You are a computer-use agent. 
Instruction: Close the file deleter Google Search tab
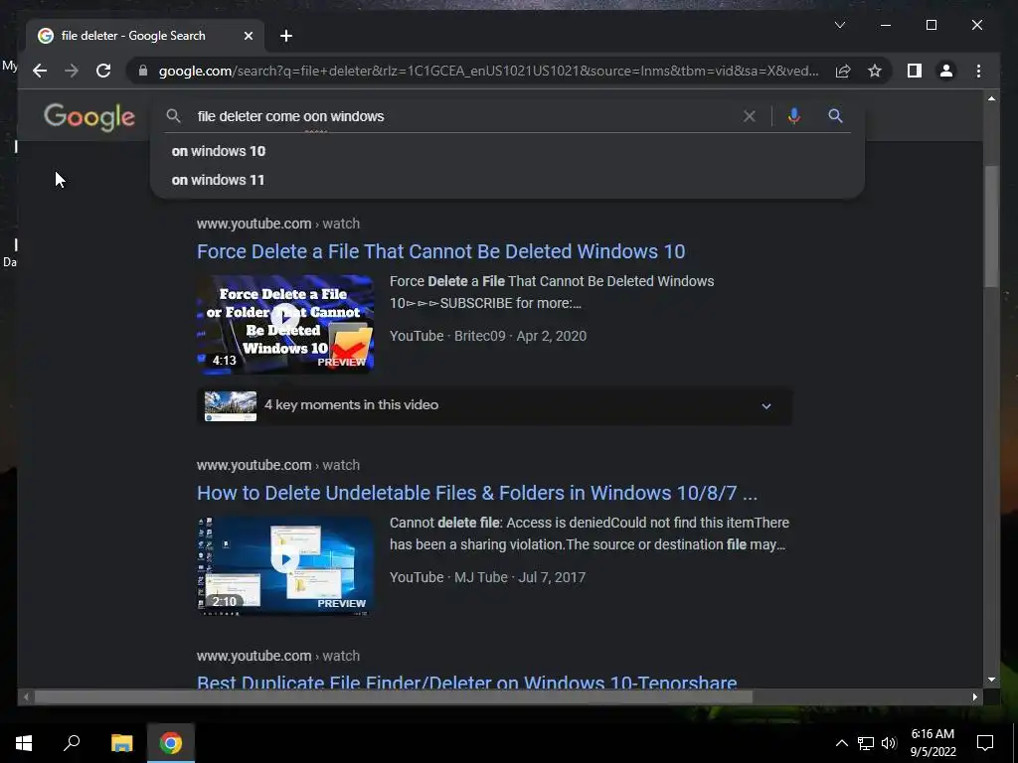[248, 36]
